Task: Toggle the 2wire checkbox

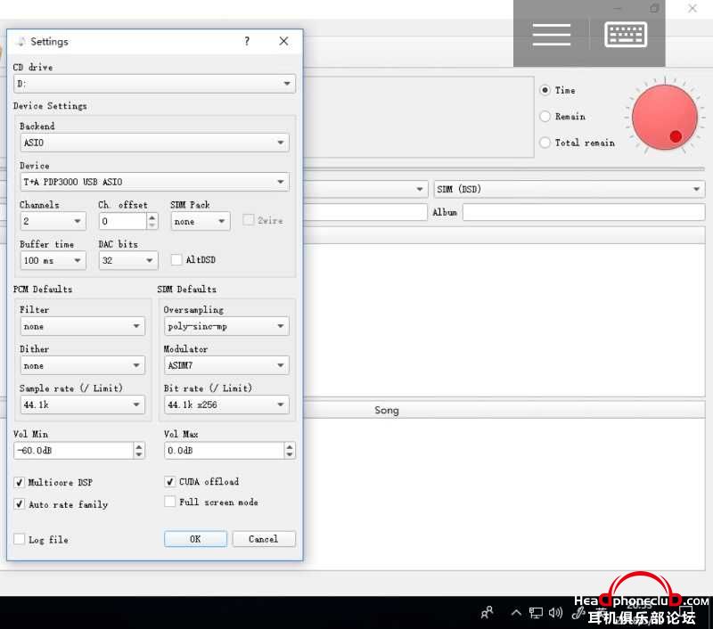Action: [x=249, y=220]
